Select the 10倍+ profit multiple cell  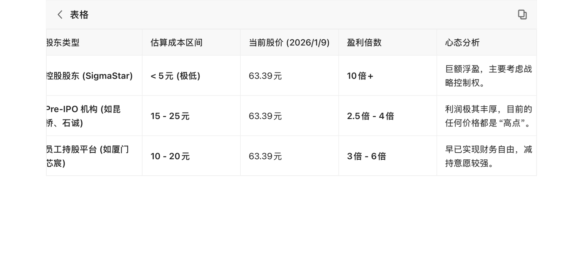[360, 76]
